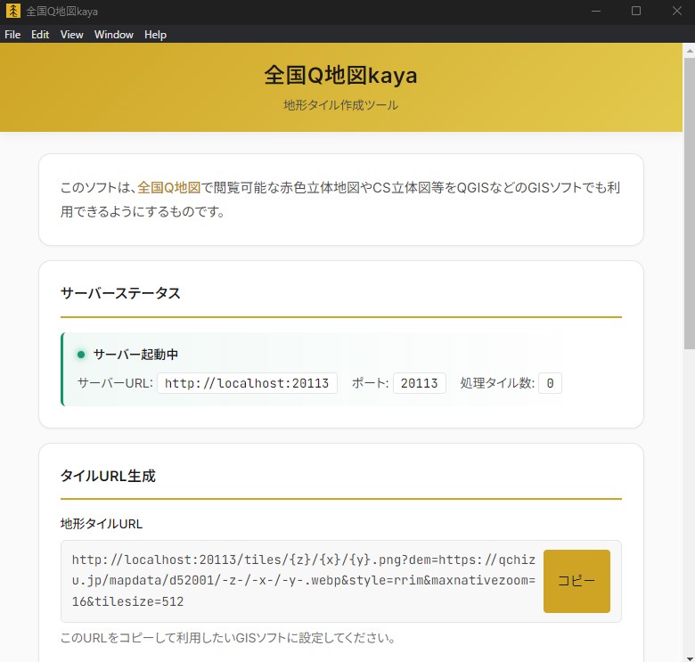Click the 処理タイル数 value 0
Image resolution: width=695 pixels, height=662 pixels.
550,383
